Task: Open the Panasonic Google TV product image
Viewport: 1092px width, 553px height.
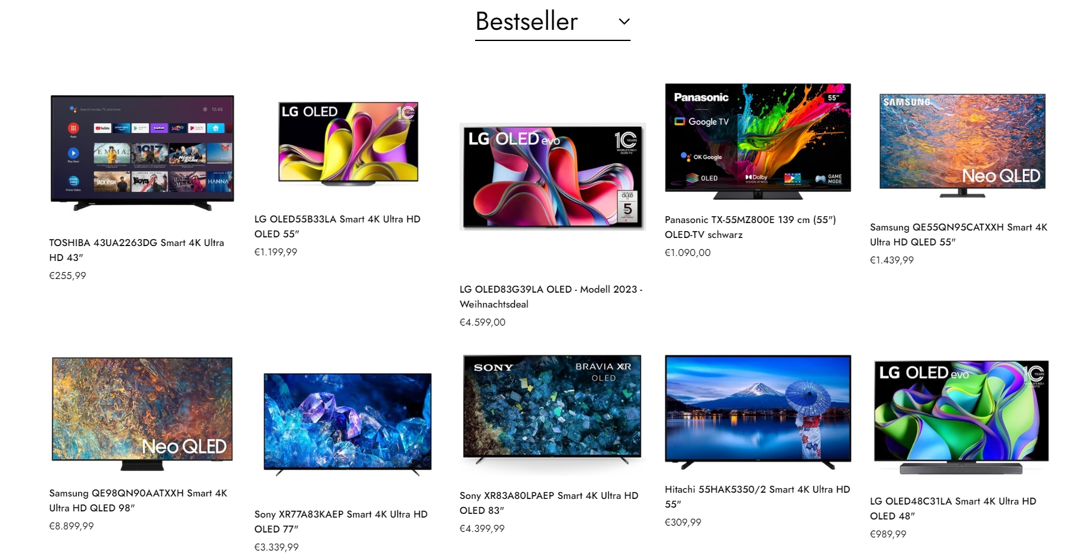Action: click(757, 141)
